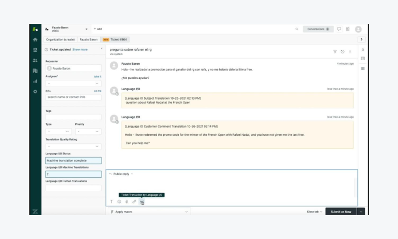Click the conversation filter funnel icon
The height and width of the screenshot is (239, 398).
point(335,51)
